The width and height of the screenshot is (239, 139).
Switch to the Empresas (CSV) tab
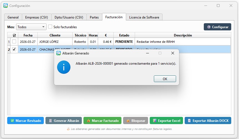pyautogui.click(x=36, y=17)
